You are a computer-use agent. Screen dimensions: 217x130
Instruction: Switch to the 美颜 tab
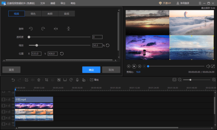tap(50, 14)
